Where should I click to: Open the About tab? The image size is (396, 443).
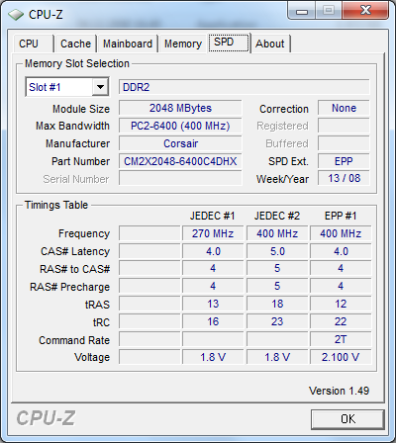pos(270,44)
